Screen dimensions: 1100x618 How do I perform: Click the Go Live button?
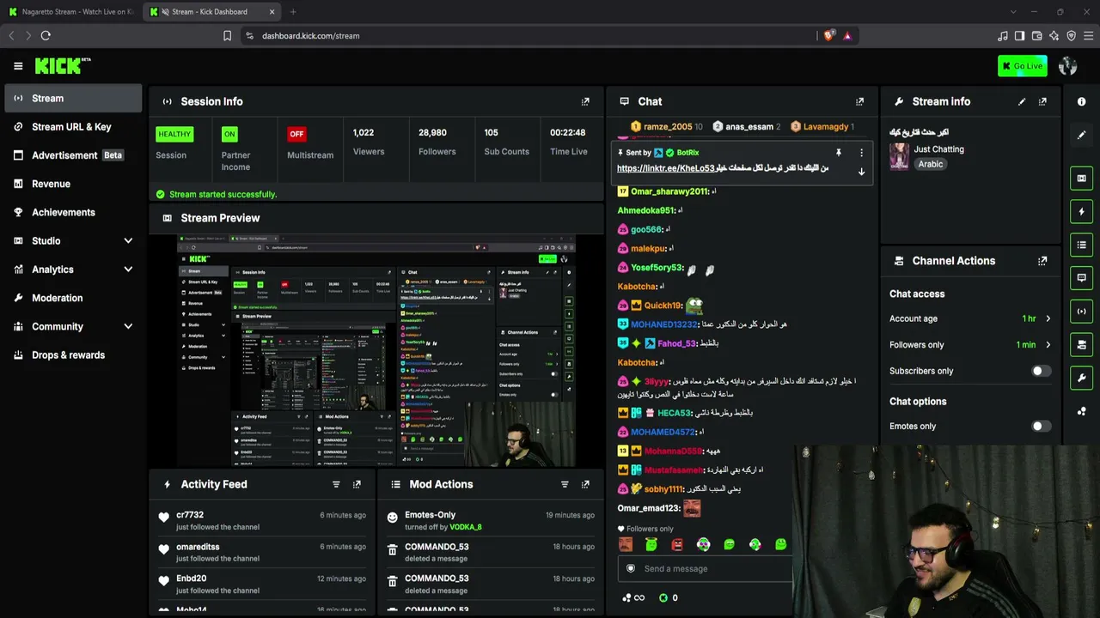click(1023, 66)
